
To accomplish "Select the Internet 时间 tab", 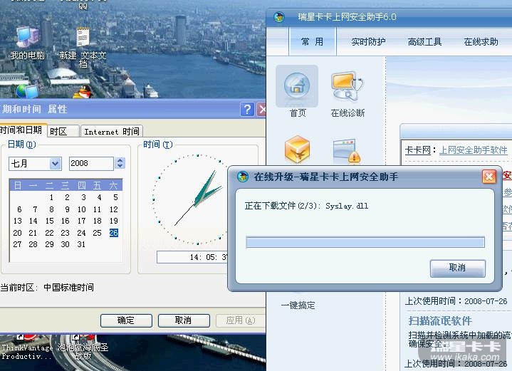I will coord(112,131).
